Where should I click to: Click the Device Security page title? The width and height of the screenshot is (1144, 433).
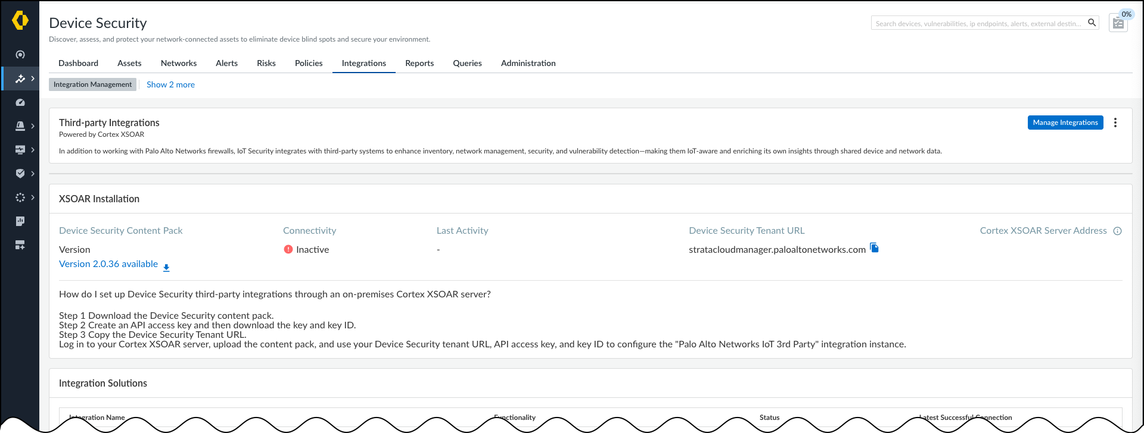point(98,23)
